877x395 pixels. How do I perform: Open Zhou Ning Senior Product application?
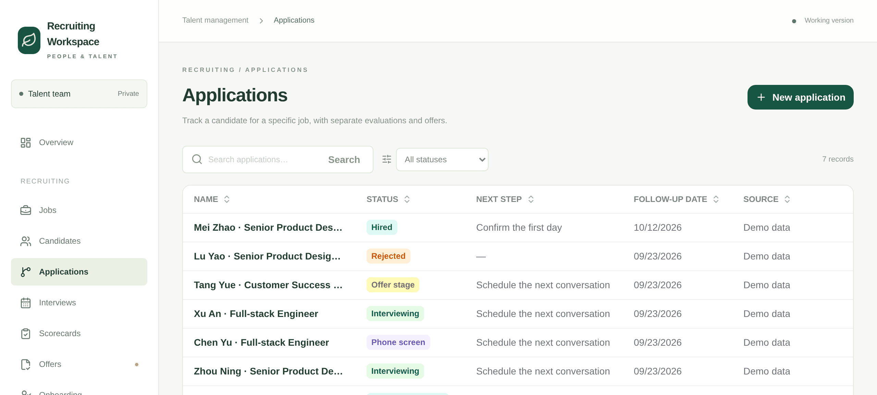click(268, 371)
